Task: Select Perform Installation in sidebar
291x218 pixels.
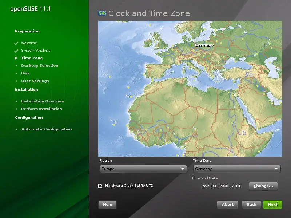Action: click(41, 109)
